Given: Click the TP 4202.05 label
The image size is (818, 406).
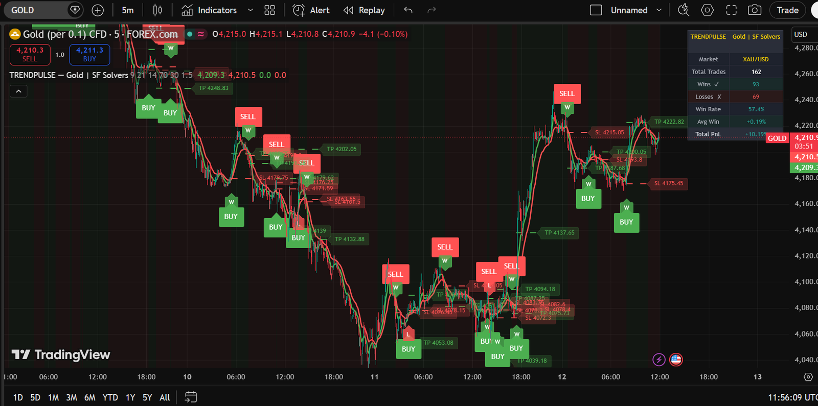Looking at the screenshot, I should pos(342,149).
